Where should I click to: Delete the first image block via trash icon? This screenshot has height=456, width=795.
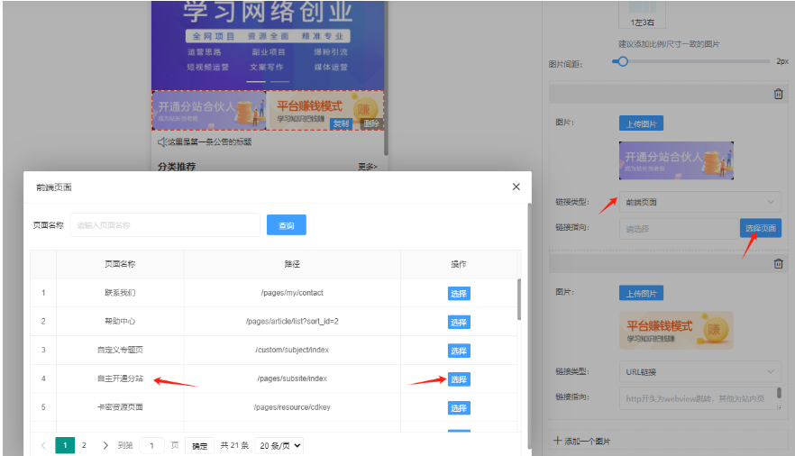tap(778, 94)
